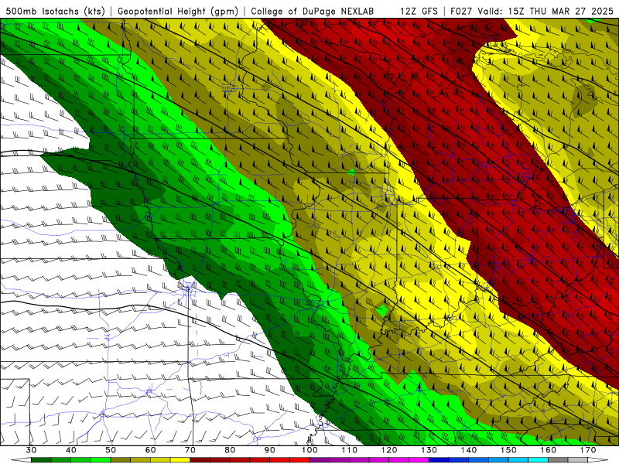Select the dark gray 160–165 kt legend swatch

click(x=558, y=460)
